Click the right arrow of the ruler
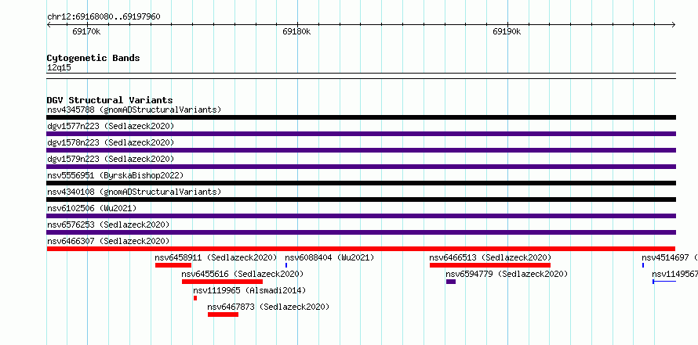The height and width of the screenshot is (345, 698). coord(673,25)
